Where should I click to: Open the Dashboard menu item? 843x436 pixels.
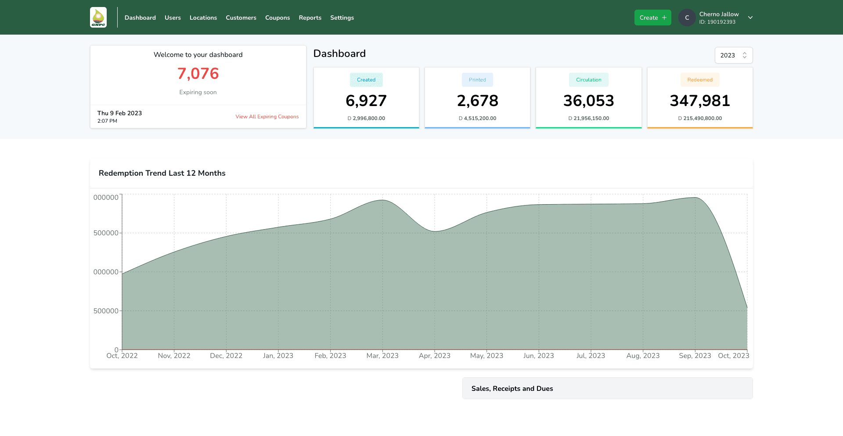pos(140,18)
